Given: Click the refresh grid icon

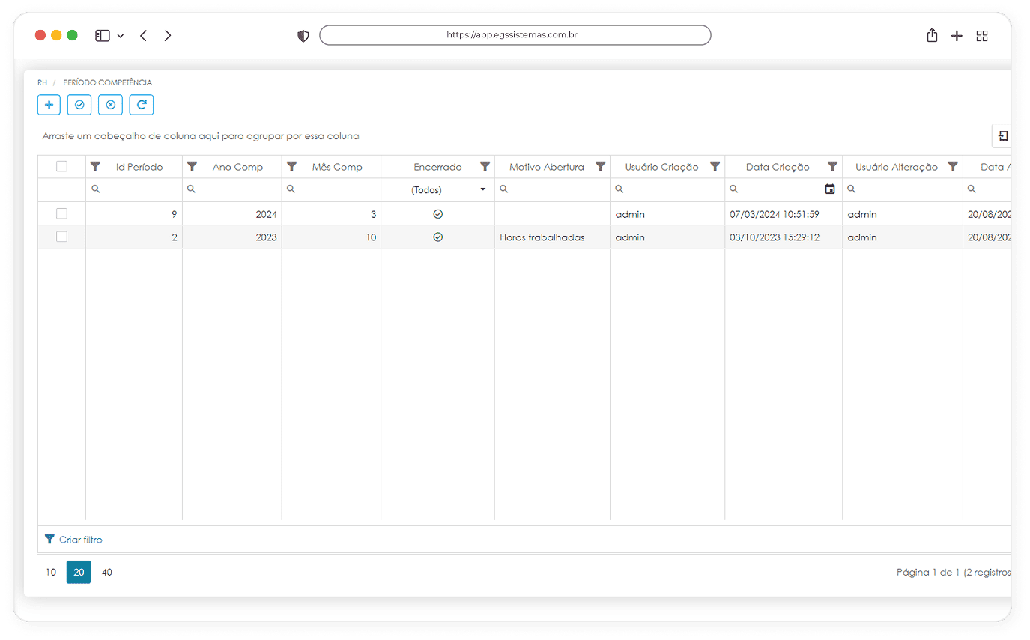Looking at the screenshot, I should click(x=141, y=105).
